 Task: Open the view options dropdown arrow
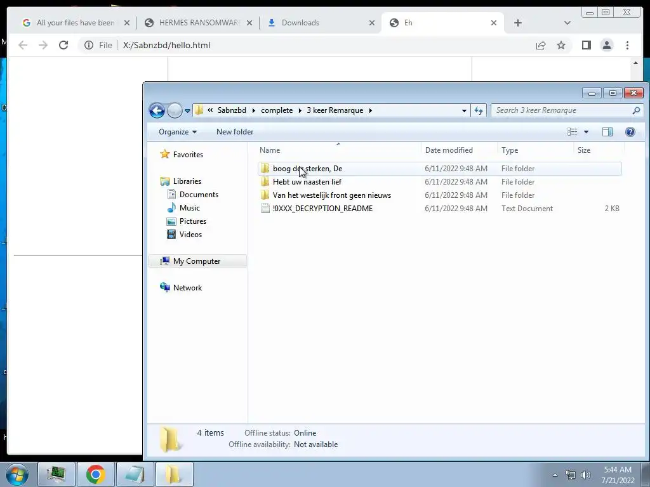[x=586, y=132]
